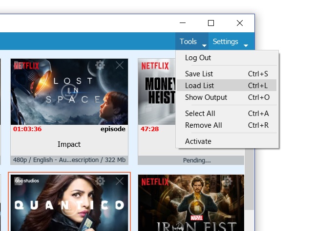This screenshot has width=314, height=231.
Task: Select the Quantico thumbnail
Action: click(69, 203)
